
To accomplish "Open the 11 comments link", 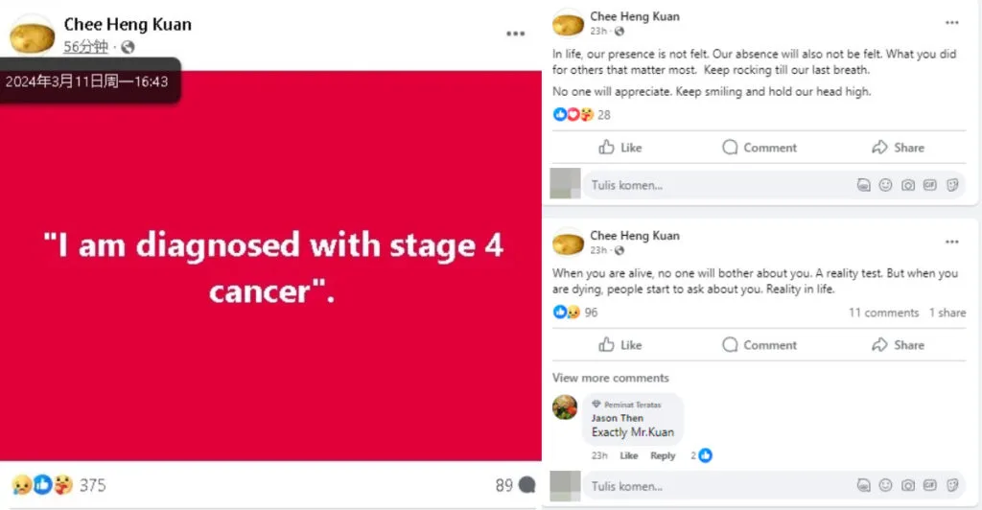I will pos(883,313).
